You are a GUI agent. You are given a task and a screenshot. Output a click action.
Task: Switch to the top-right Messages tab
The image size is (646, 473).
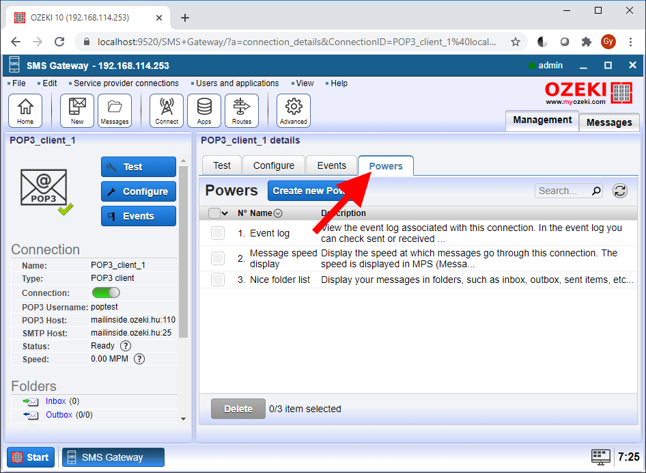[609, 122]
